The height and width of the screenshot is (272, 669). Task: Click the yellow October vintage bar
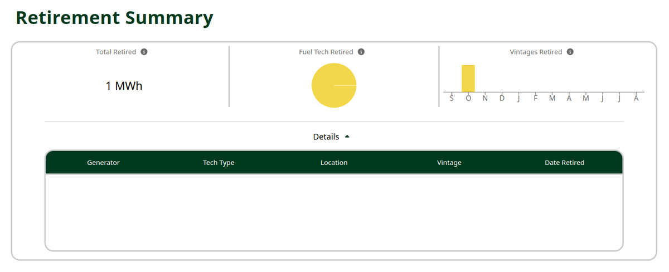468,79
